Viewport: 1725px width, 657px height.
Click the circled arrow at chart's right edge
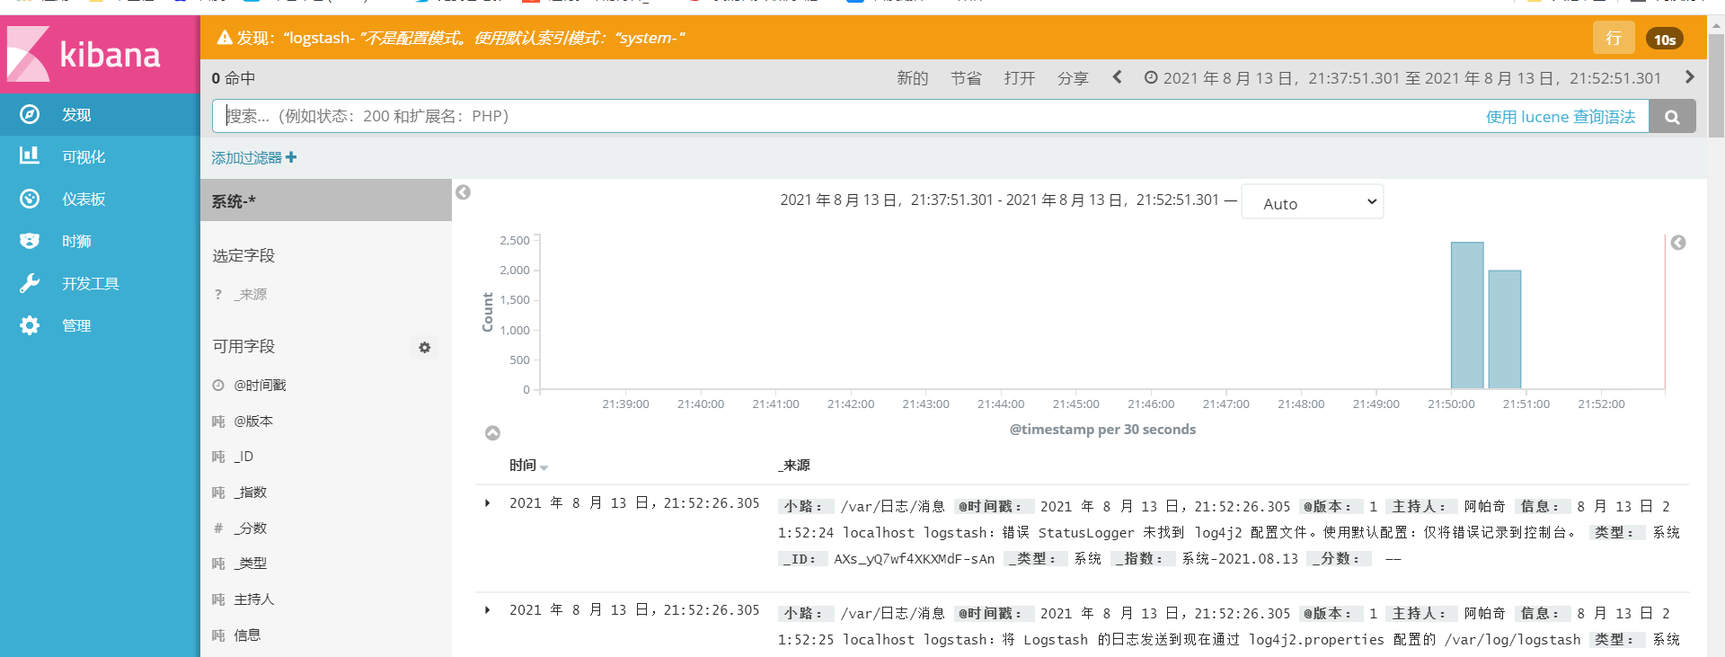tap(1678, 243)
